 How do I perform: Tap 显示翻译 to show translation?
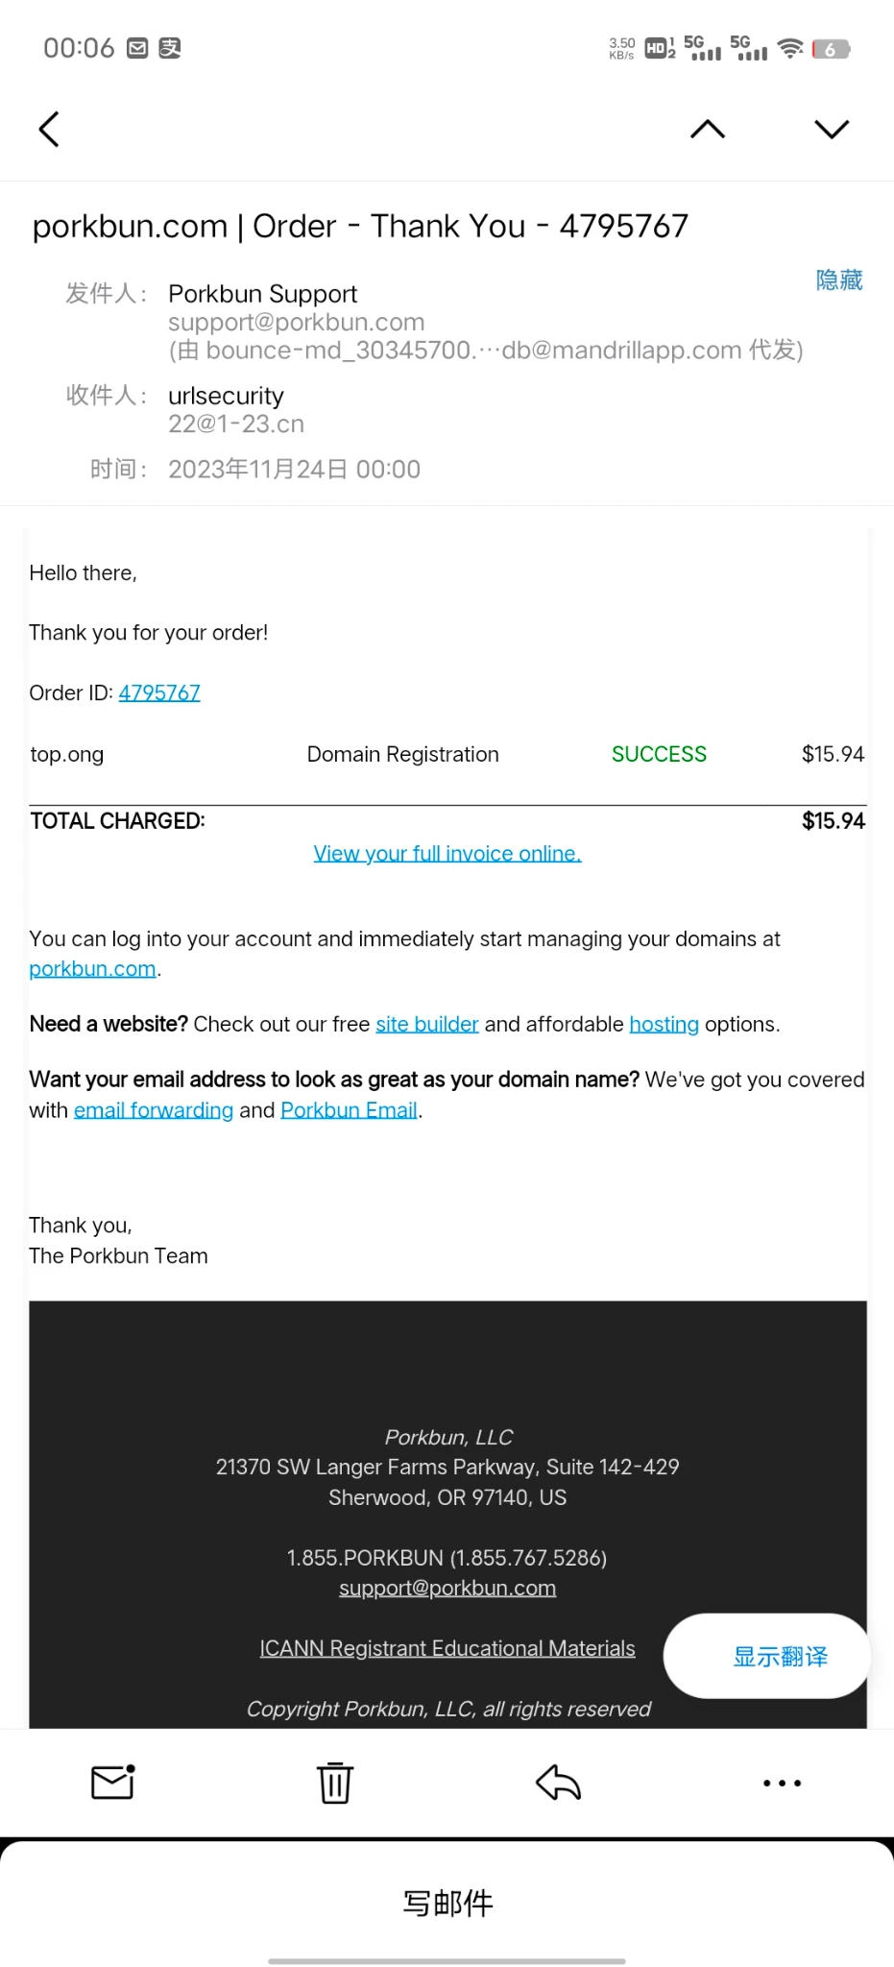pos(780,1657)
